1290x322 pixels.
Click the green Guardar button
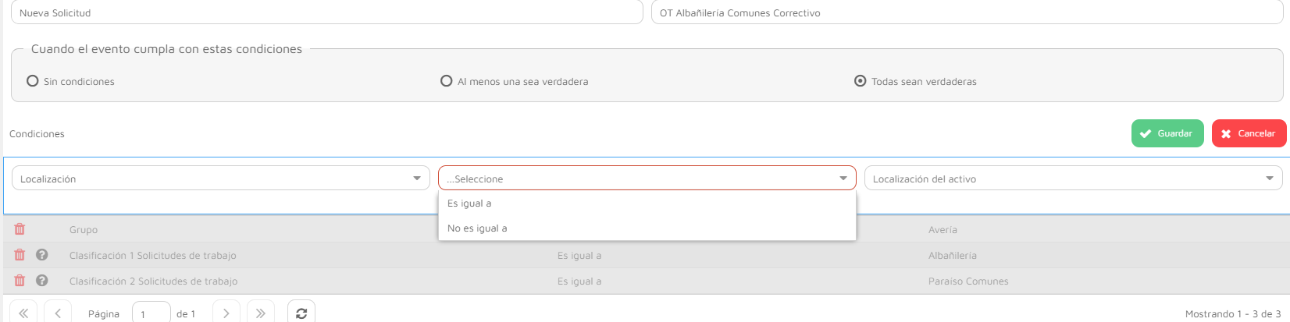[x=1167, y=133]
